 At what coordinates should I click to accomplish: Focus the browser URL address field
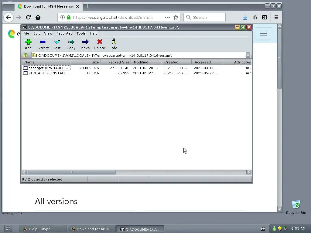tap(113, 17)
